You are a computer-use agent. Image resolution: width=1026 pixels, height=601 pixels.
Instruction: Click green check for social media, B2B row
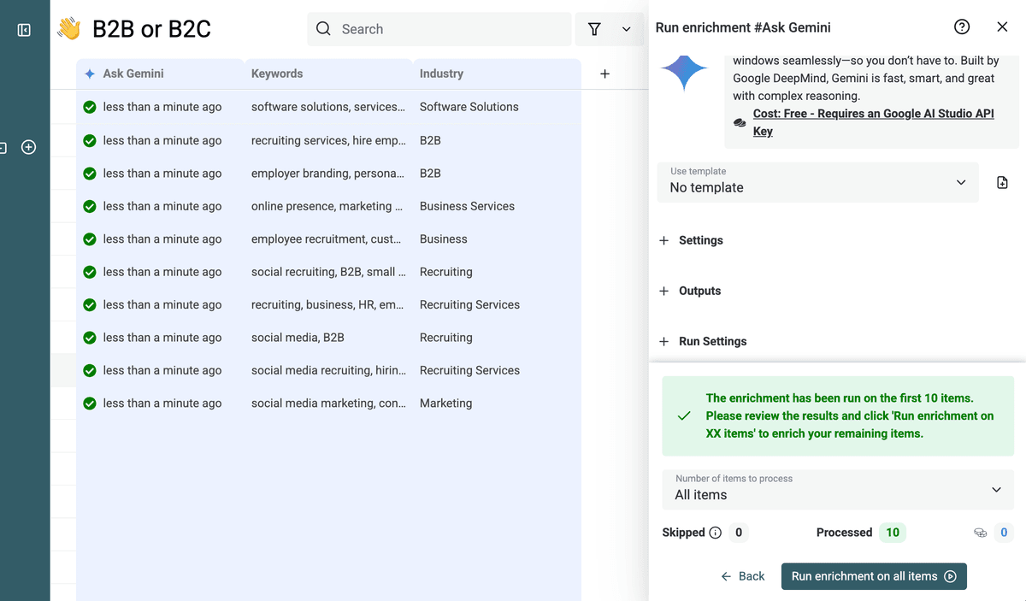pos(90,338)
